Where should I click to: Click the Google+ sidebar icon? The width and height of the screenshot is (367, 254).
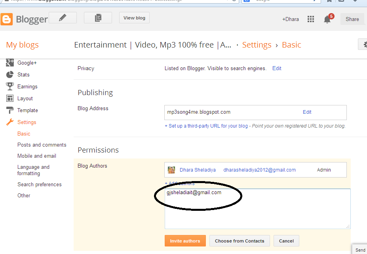point(10,63)
